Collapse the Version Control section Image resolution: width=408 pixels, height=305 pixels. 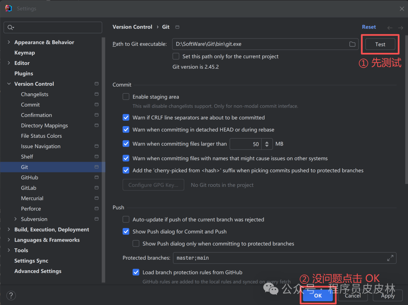(9, 84)
